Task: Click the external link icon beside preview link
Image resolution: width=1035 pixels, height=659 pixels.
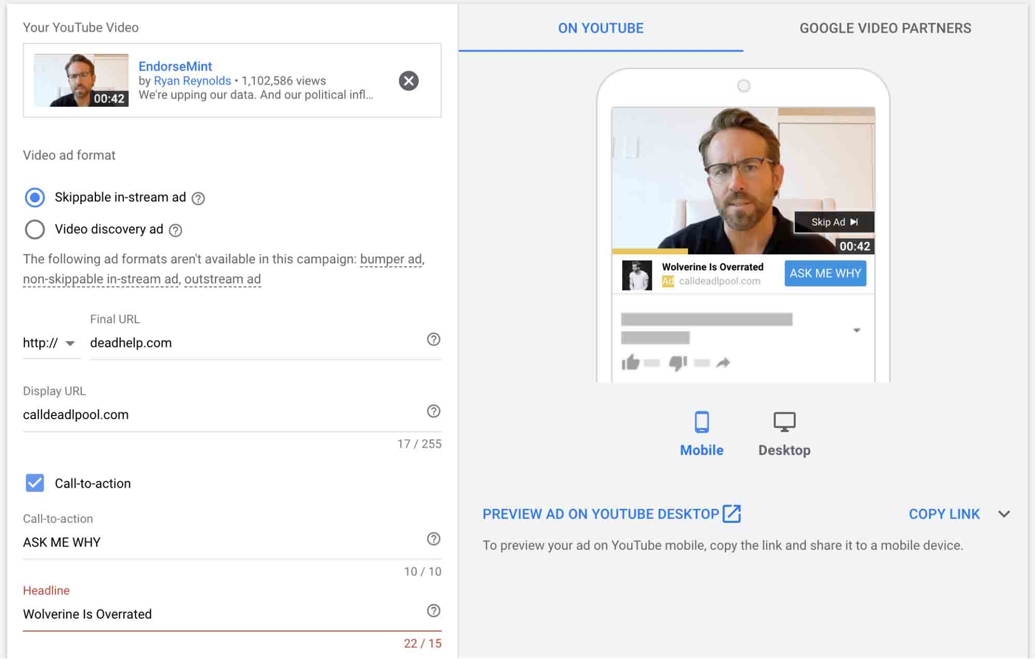Action: [732, 513]
